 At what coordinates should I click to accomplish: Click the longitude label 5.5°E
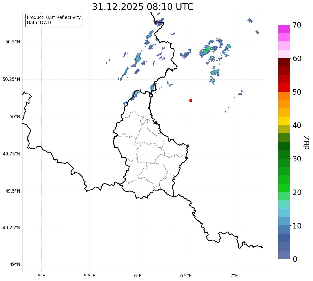click(90, 276)
